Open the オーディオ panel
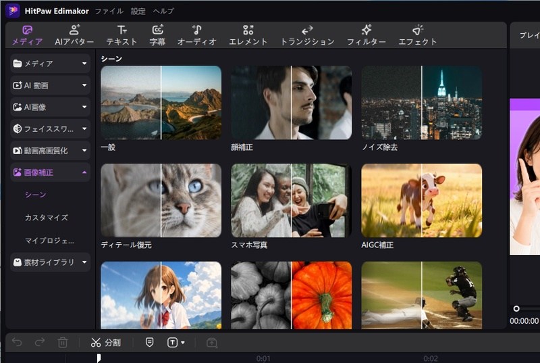Screen dimensions: 540x363 point(196,35)
